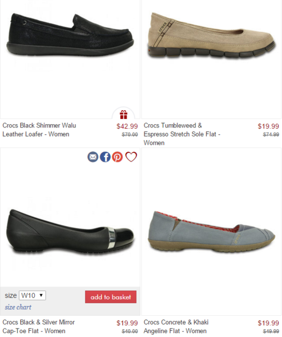Open the size chart link
Image resolution: width=282 pixels, height=337 pixels.
click(18, 307)
